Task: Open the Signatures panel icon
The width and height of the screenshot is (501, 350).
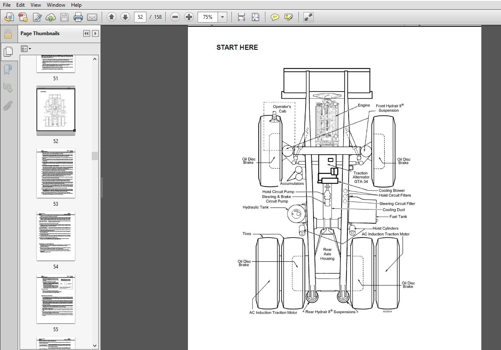Action: coord(8,87)
